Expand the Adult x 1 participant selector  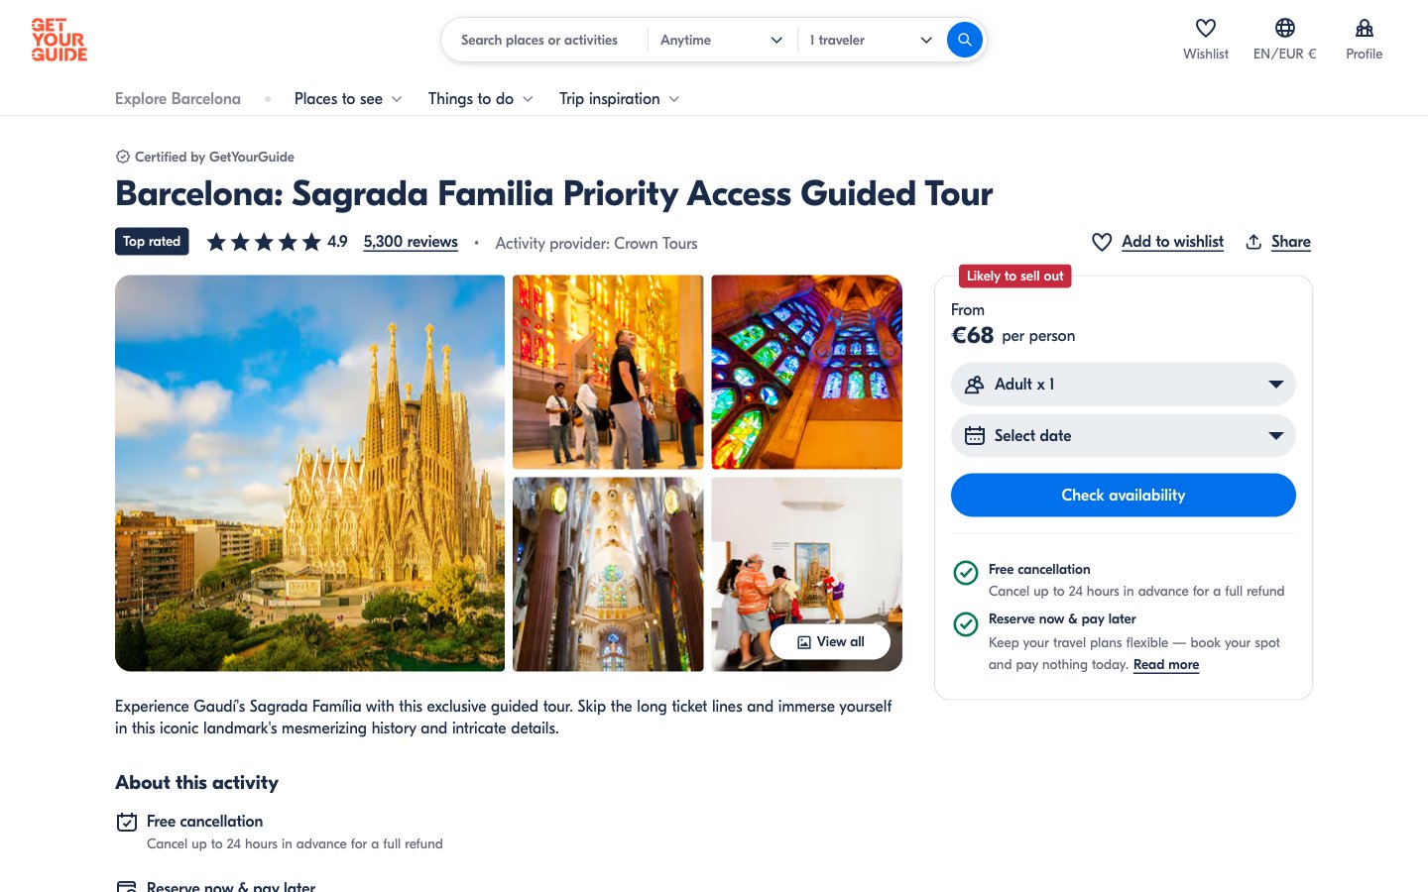(1123, 385)
